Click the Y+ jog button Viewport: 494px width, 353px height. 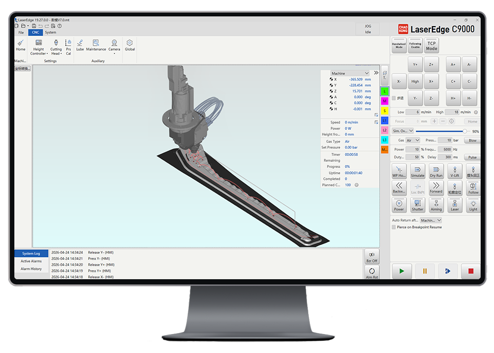415,65
